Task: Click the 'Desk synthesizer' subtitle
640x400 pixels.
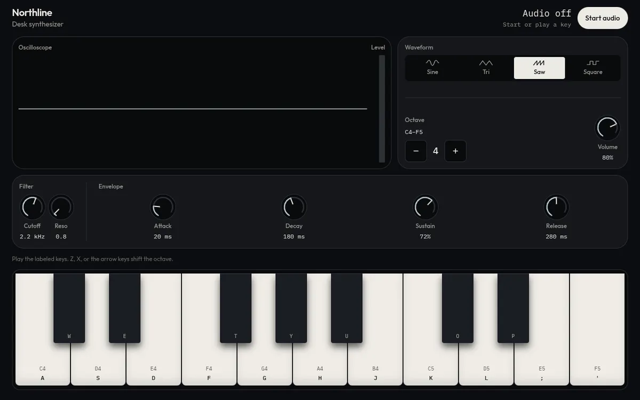Action: click(x=38, y=24)
